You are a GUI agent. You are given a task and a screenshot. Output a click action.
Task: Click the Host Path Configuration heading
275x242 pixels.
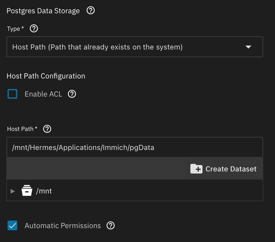[46, 76]
